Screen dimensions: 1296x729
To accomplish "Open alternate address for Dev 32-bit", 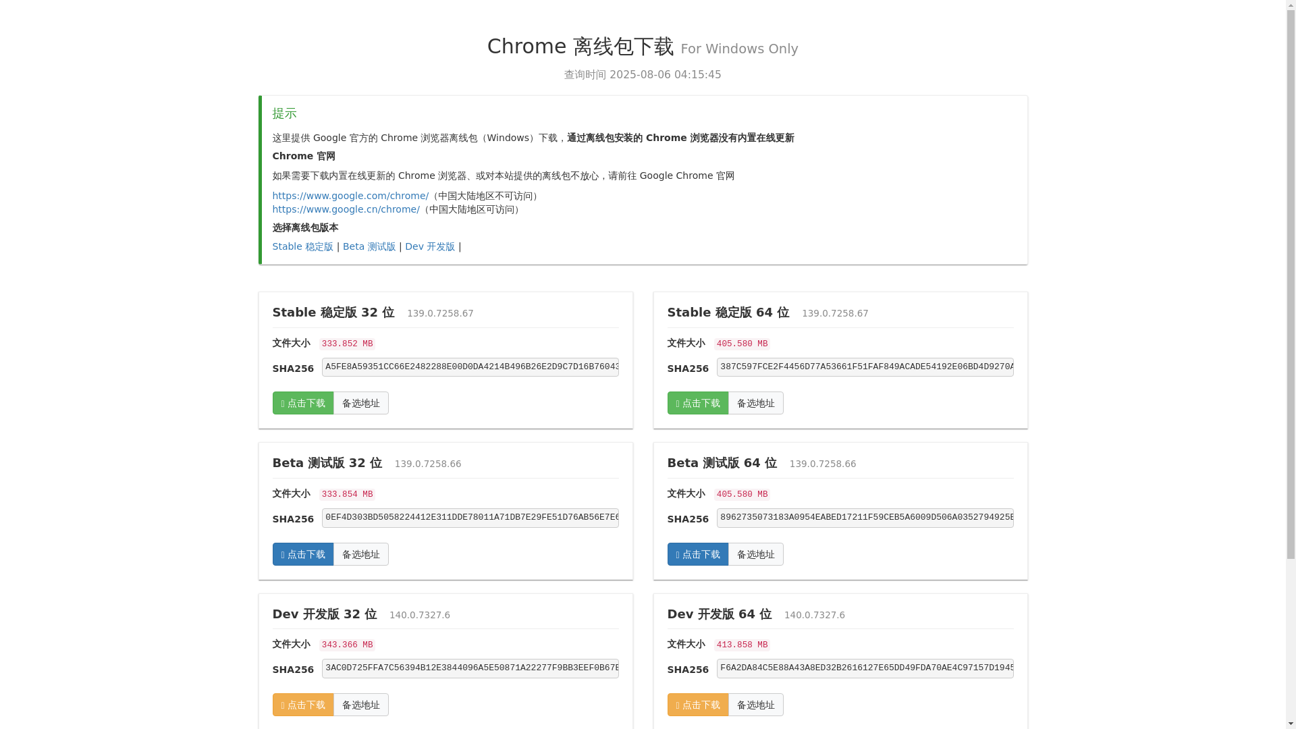I will tap(361, 705).
